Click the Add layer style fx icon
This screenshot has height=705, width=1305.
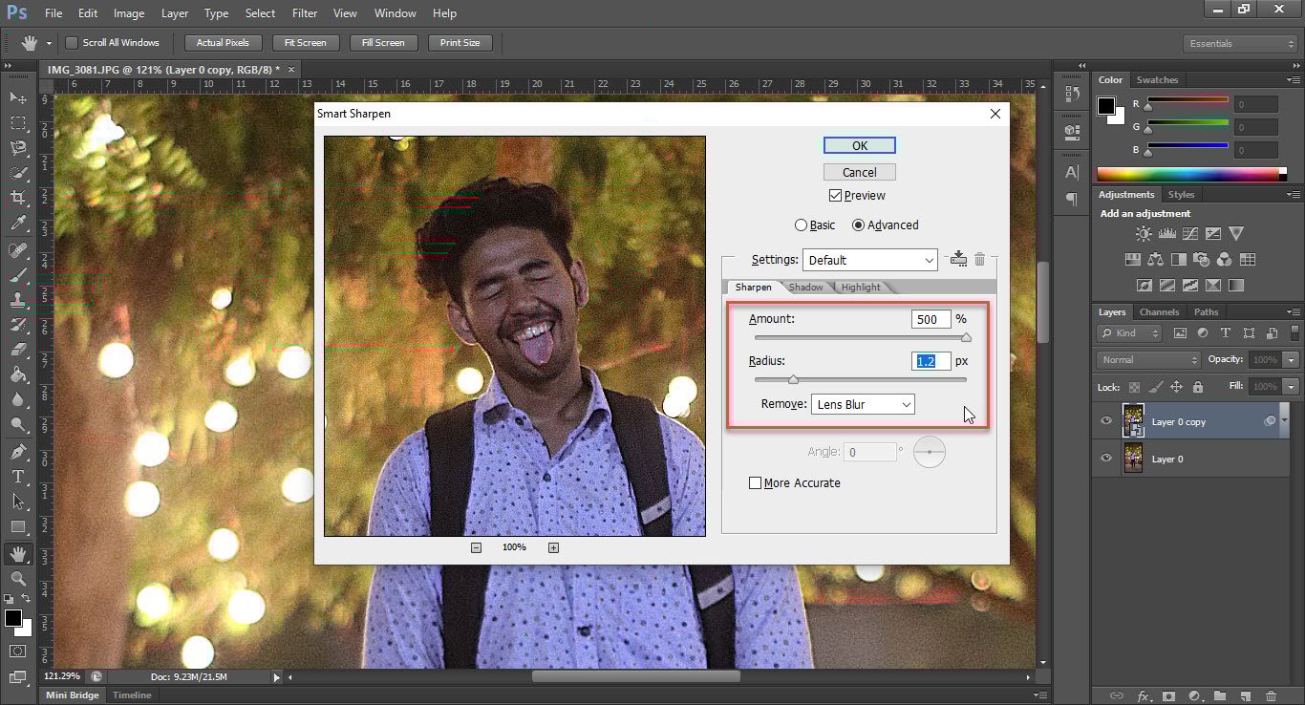coord(1143,695)
